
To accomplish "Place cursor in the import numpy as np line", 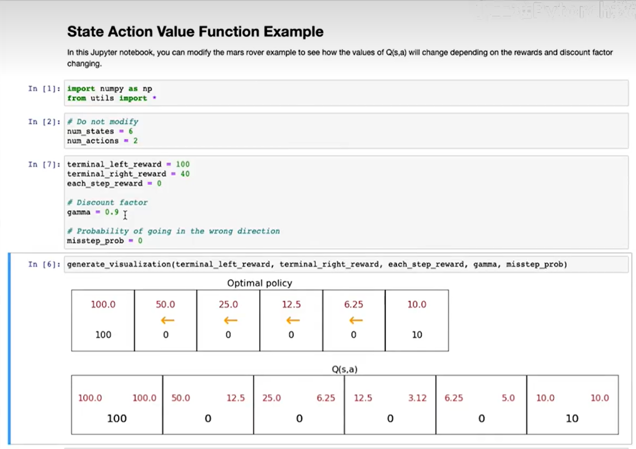I will click(109, 89).
